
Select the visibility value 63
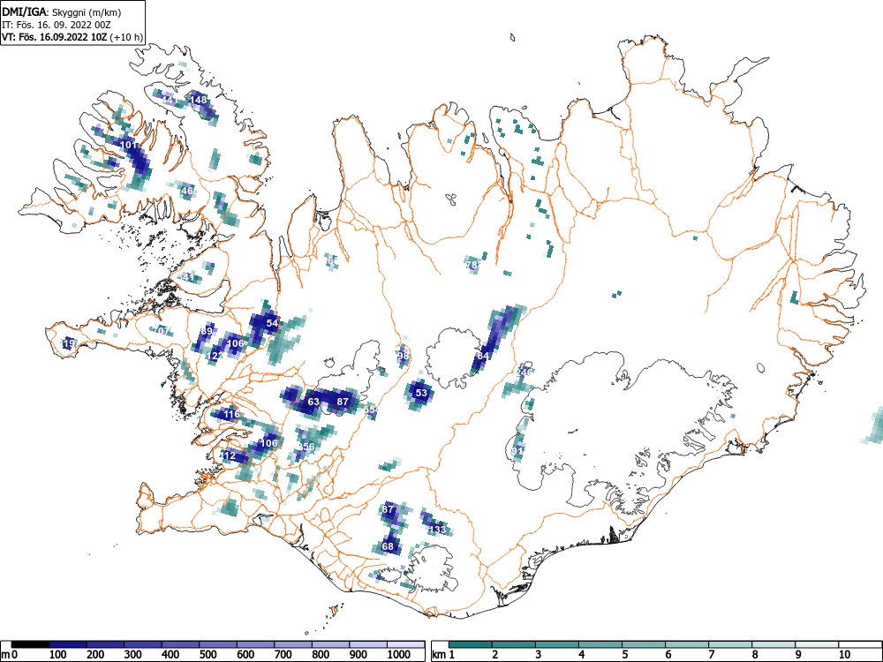click(x=313, y=402)
